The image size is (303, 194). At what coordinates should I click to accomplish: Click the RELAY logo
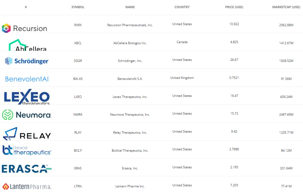click(x=27, y=134)
